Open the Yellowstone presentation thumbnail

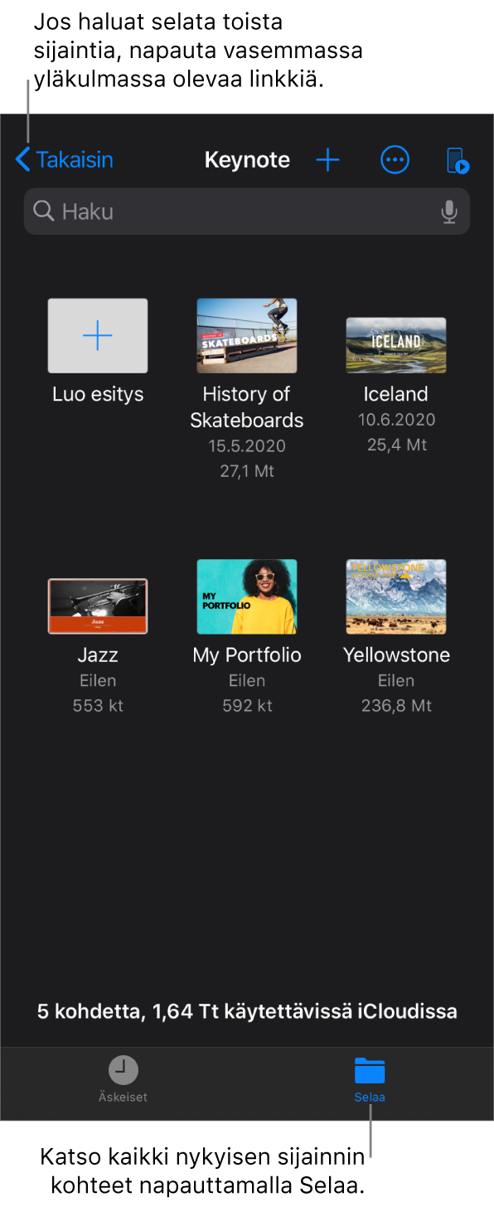tap(396, 596)
